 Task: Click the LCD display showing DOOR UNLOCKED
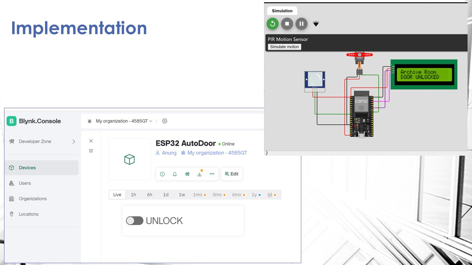(x=424, y=74)
